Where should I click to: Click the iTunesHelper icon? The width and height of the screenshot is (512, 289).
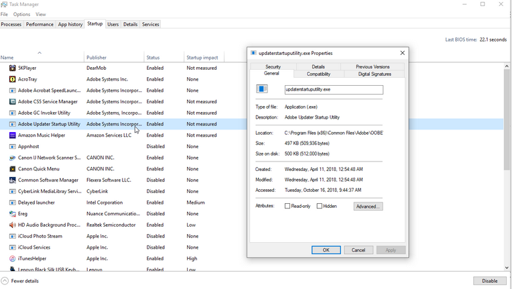pos(13,259)
